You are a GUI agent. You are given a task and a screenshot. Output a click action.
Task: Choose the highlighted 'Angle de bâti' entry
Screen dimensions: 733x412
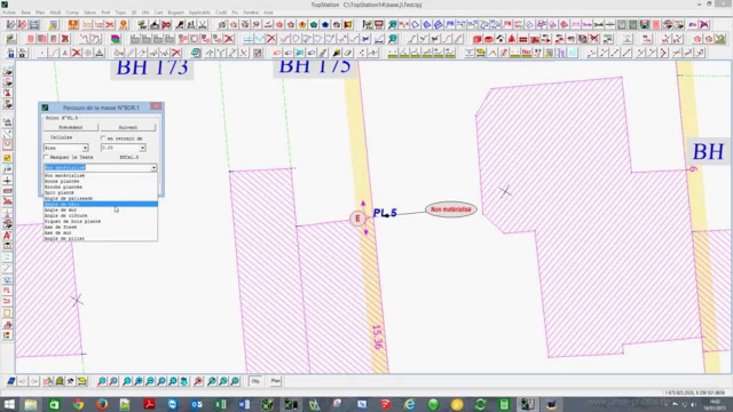100,204
